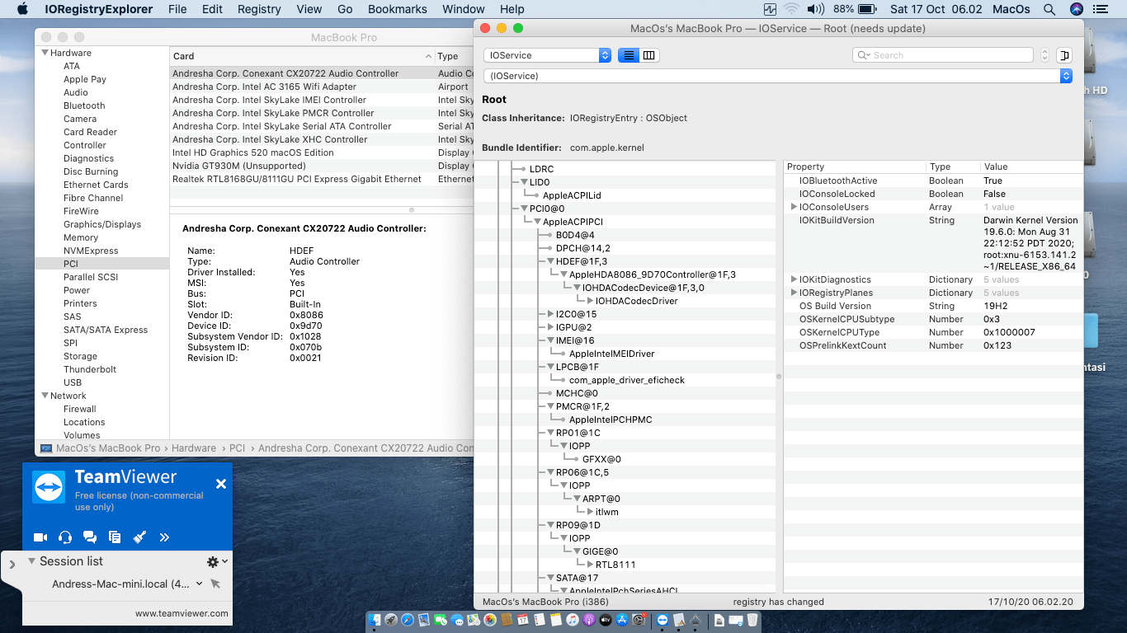
Task: Open TeamViewer file box icon
Action: coord(115,537)
